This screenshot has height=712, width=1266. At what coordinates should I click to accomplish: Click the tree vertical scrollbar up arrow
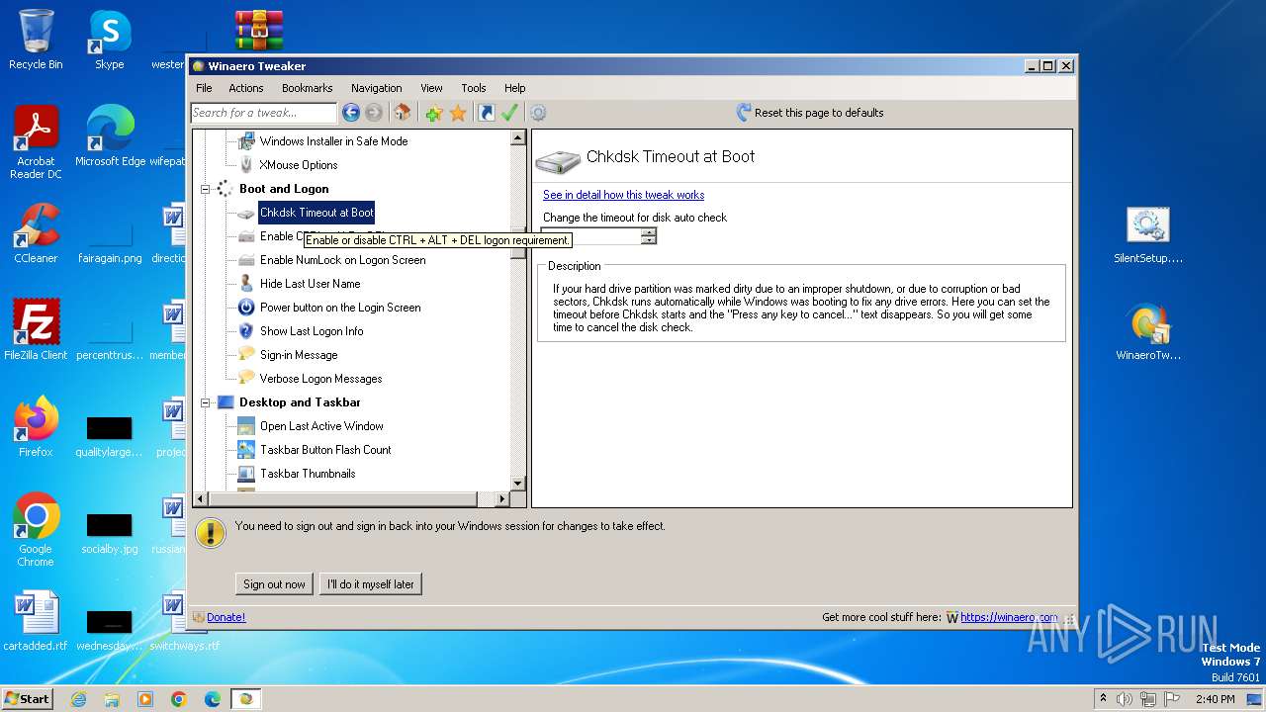[x=518, y=138]
